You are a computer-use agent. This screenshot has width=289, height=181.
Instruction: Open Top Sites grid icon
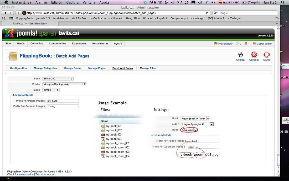(11, 18)
